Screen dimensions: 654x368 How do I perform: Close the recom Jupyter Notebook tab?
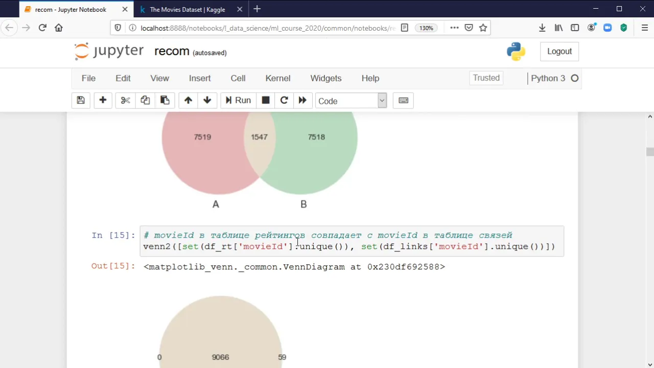pos(125,9)
